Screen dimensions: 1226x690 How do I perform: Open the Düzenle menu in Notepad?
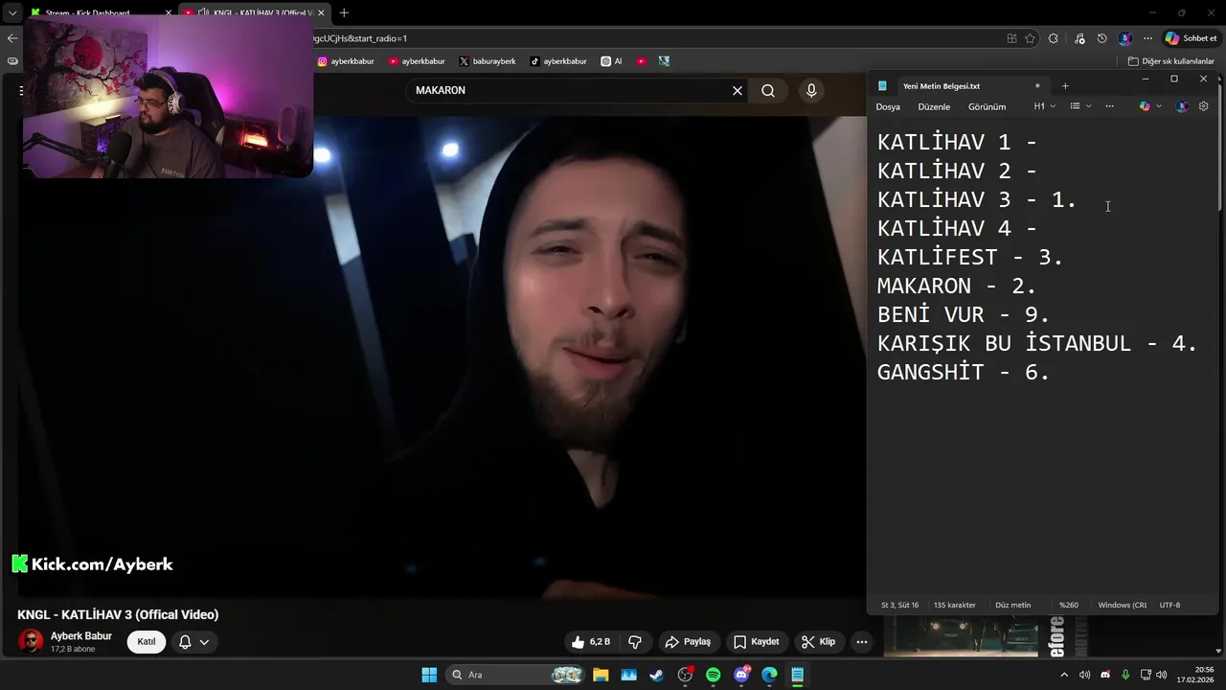934,106
